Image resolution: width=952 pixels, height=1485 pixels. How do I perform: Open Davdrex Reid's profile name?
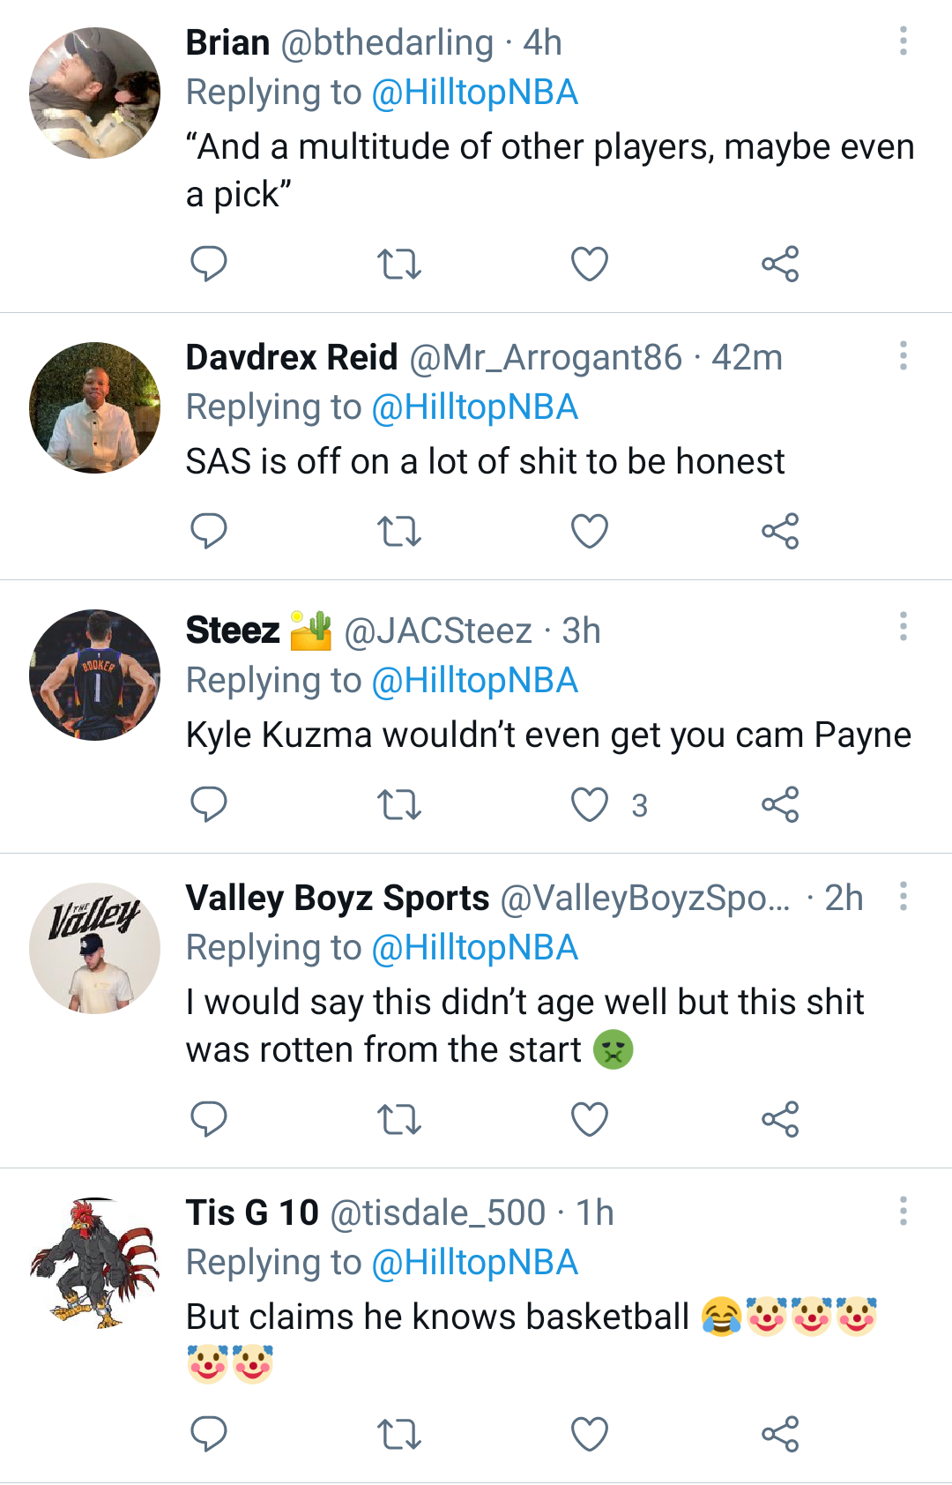(292, 357)
